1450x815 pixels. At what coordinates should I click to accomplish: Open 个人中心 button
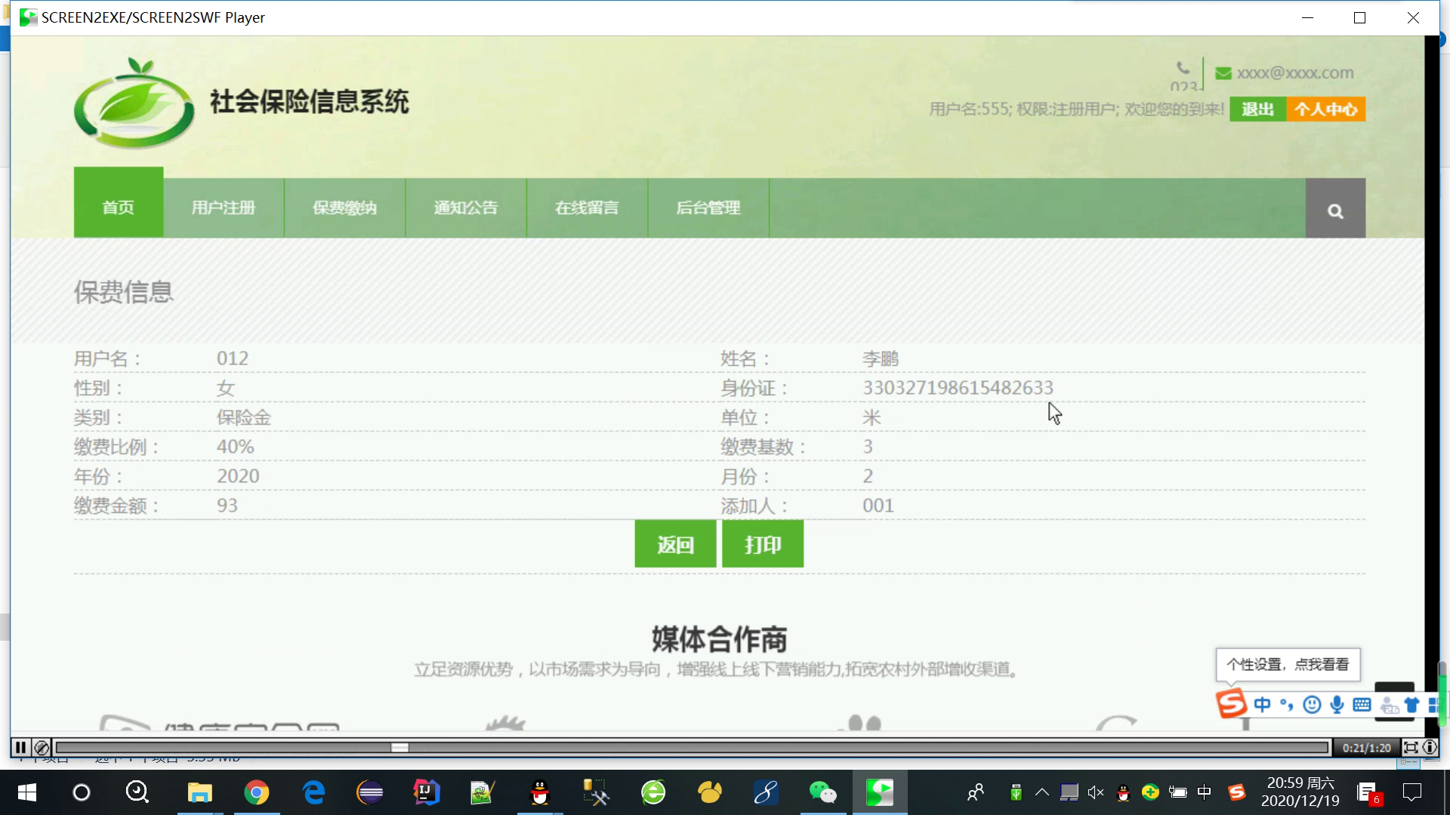click(x=1325, y=109)
